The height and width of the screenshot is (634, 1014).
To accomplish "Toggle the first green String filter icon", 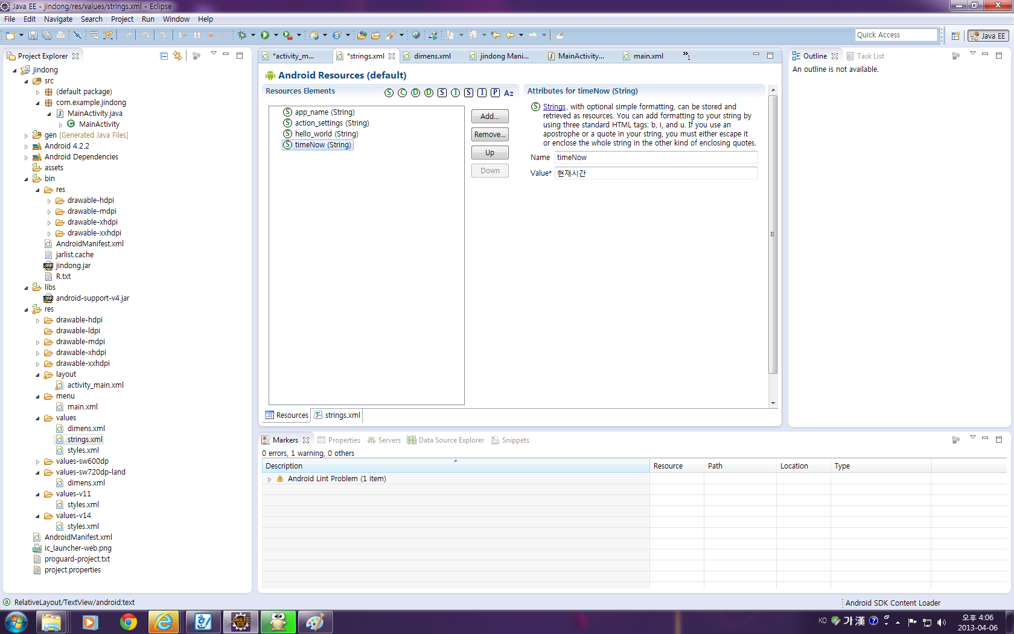I will pos(389,92).
